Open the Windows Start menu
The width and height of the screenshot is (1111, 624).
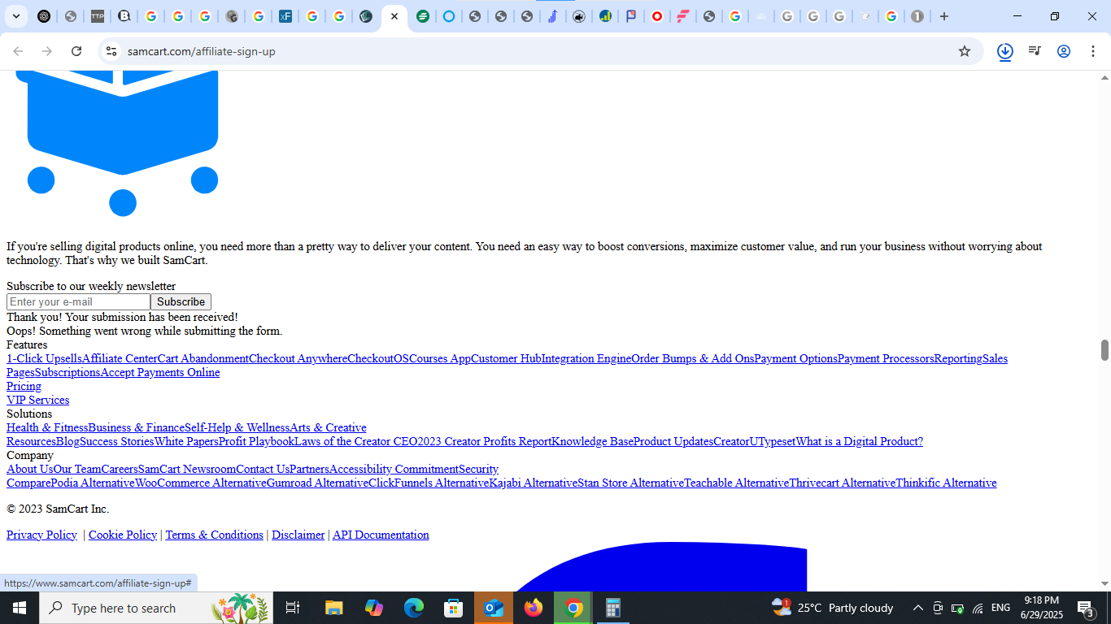tap(20, 608)
